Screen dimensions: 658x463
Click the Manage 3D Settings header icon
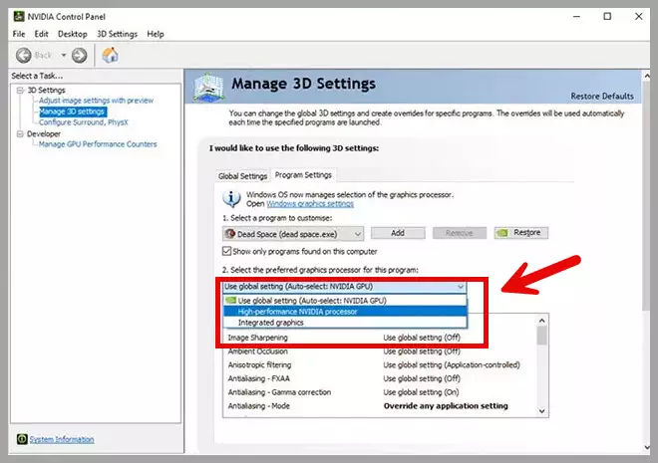208,88
